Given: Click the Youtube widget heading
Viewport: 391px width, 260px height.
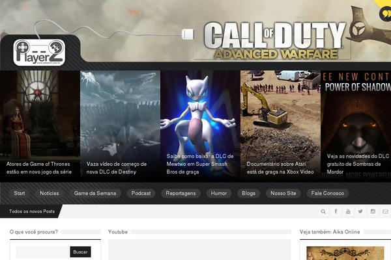Looking at the screenshot, I should (118, 232).
